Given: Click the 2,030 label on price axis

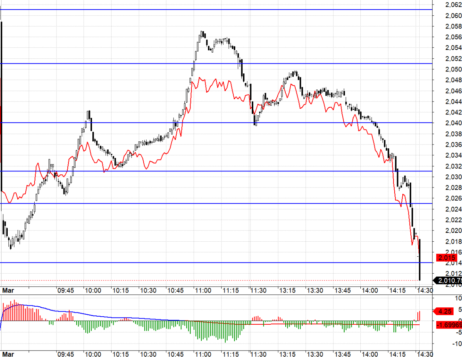Looking at the screenshot, I should [453, 177].
